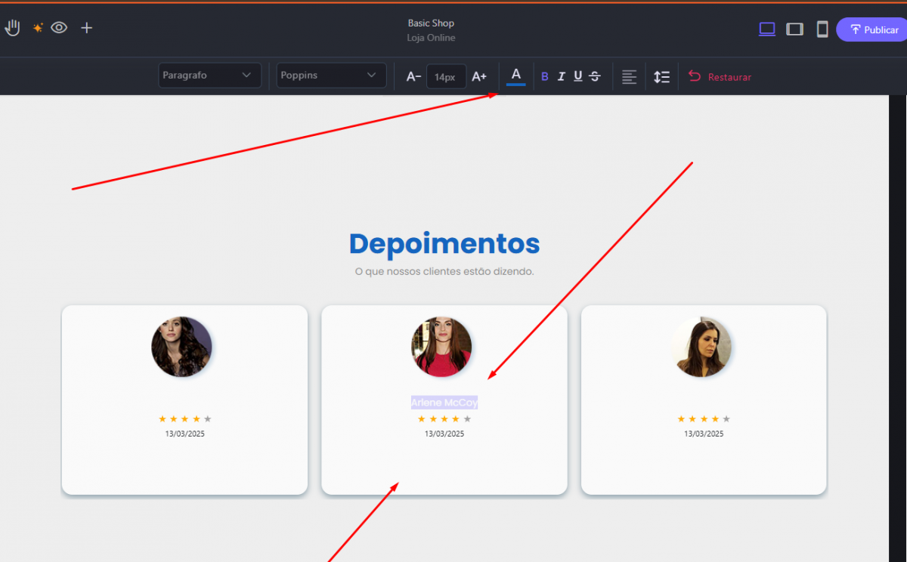Select the hand pan tool
This screenshot has width=907, height=562.
[12, 28]
